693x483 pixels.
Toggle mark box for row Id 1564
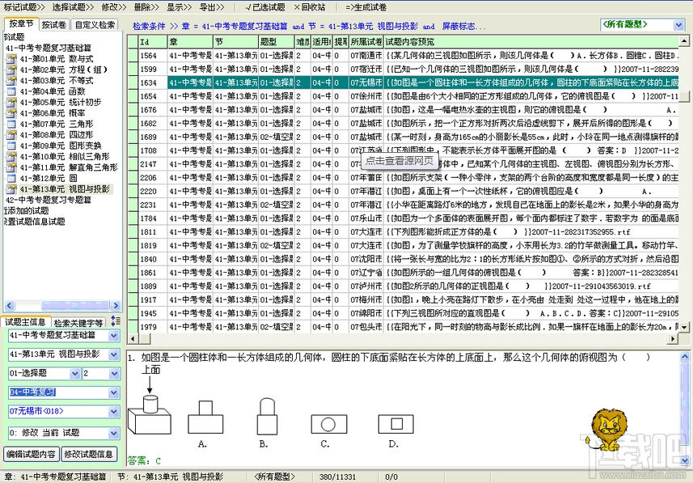[133, 56]
